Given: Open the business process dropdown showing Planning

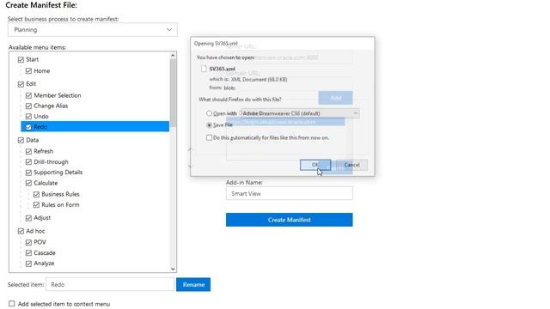Looking at the screenshot, I should (x=93, y=30).
